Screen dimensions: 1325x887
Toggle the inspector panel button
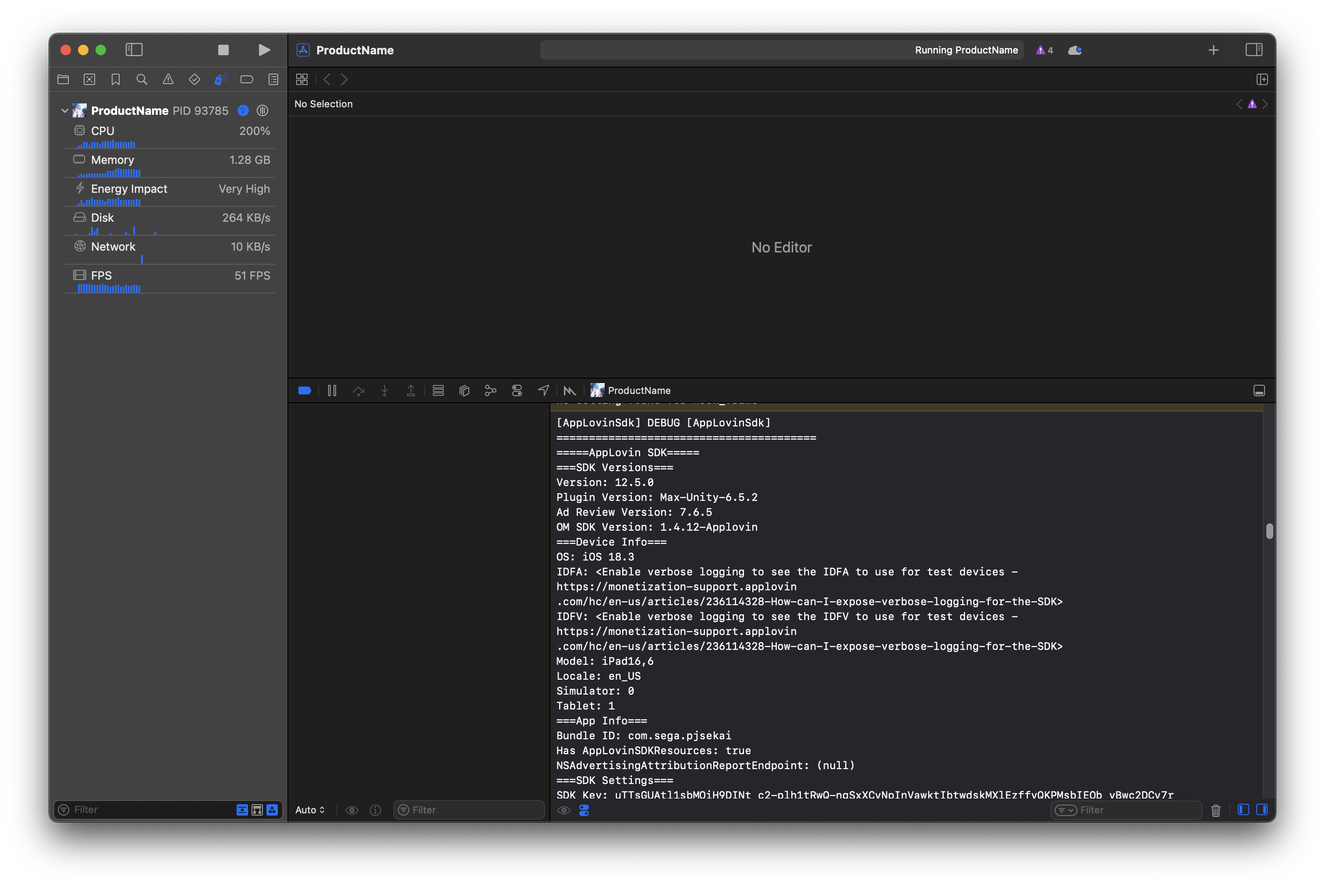coord(1254,50)
